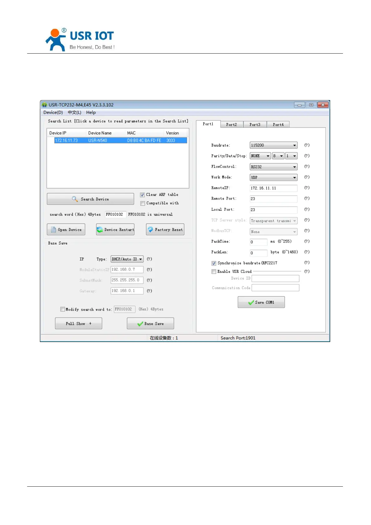Viewport: 371px width, 525px height.
Task: Open the Data bits 8 dropdown
Action: [278, 156]
